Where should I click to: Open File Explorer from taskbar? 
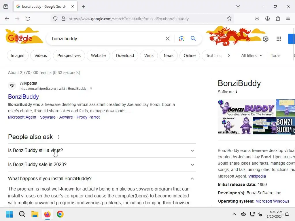pos(35,214)
